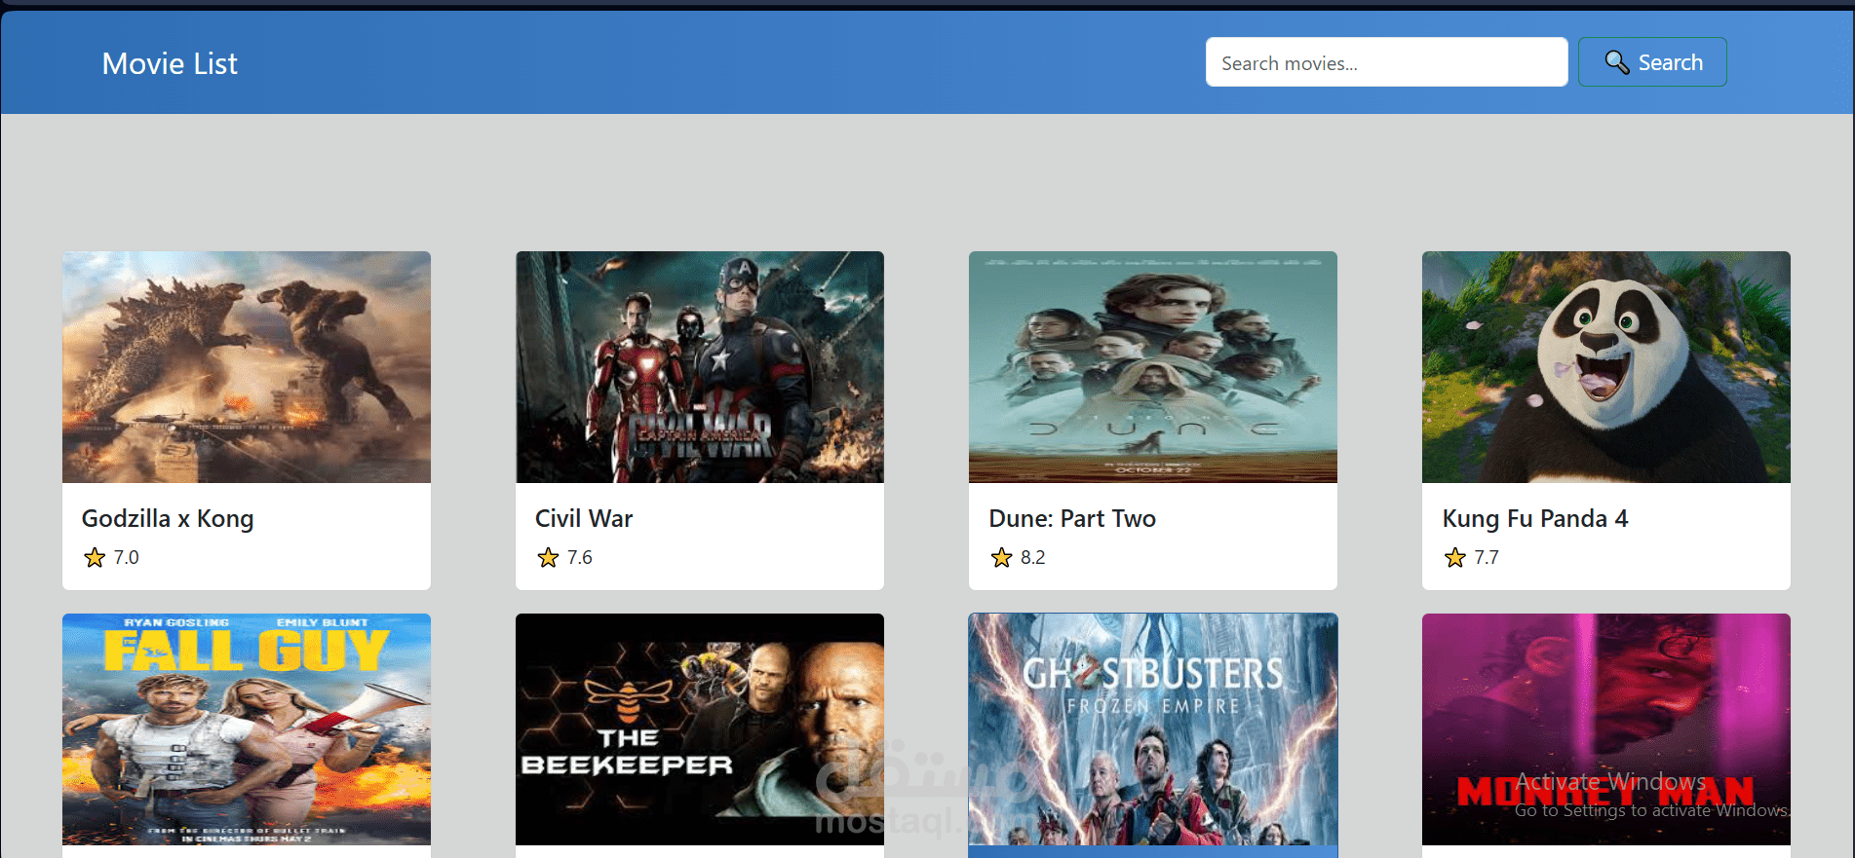Click the star icon for Civil War

coord(548,557)
